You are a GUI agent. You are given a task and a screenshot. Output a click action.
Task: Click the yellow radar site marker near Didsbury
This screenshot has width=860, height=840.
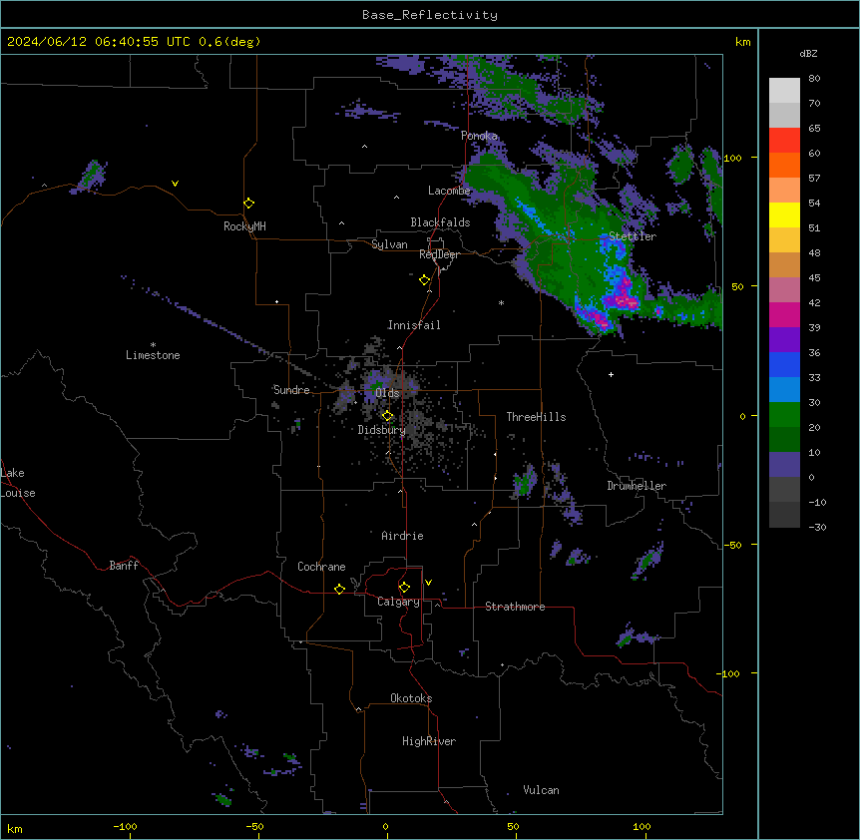[x=387, y=416]
